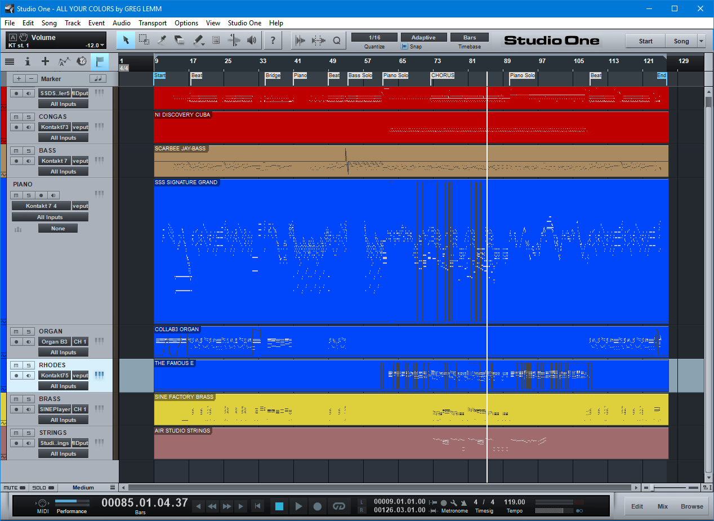Mute the STRINGS track

point(16,433)
